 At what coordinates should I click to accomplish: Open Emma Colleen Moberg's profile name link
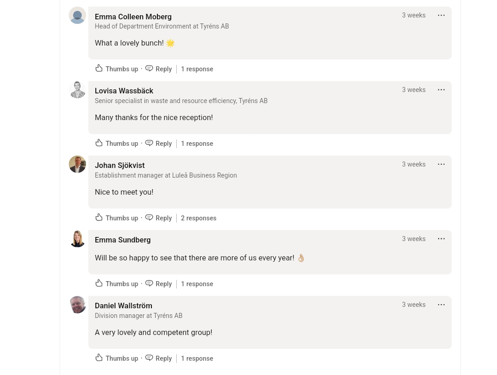pyautogui.click(x=133, y=17)
